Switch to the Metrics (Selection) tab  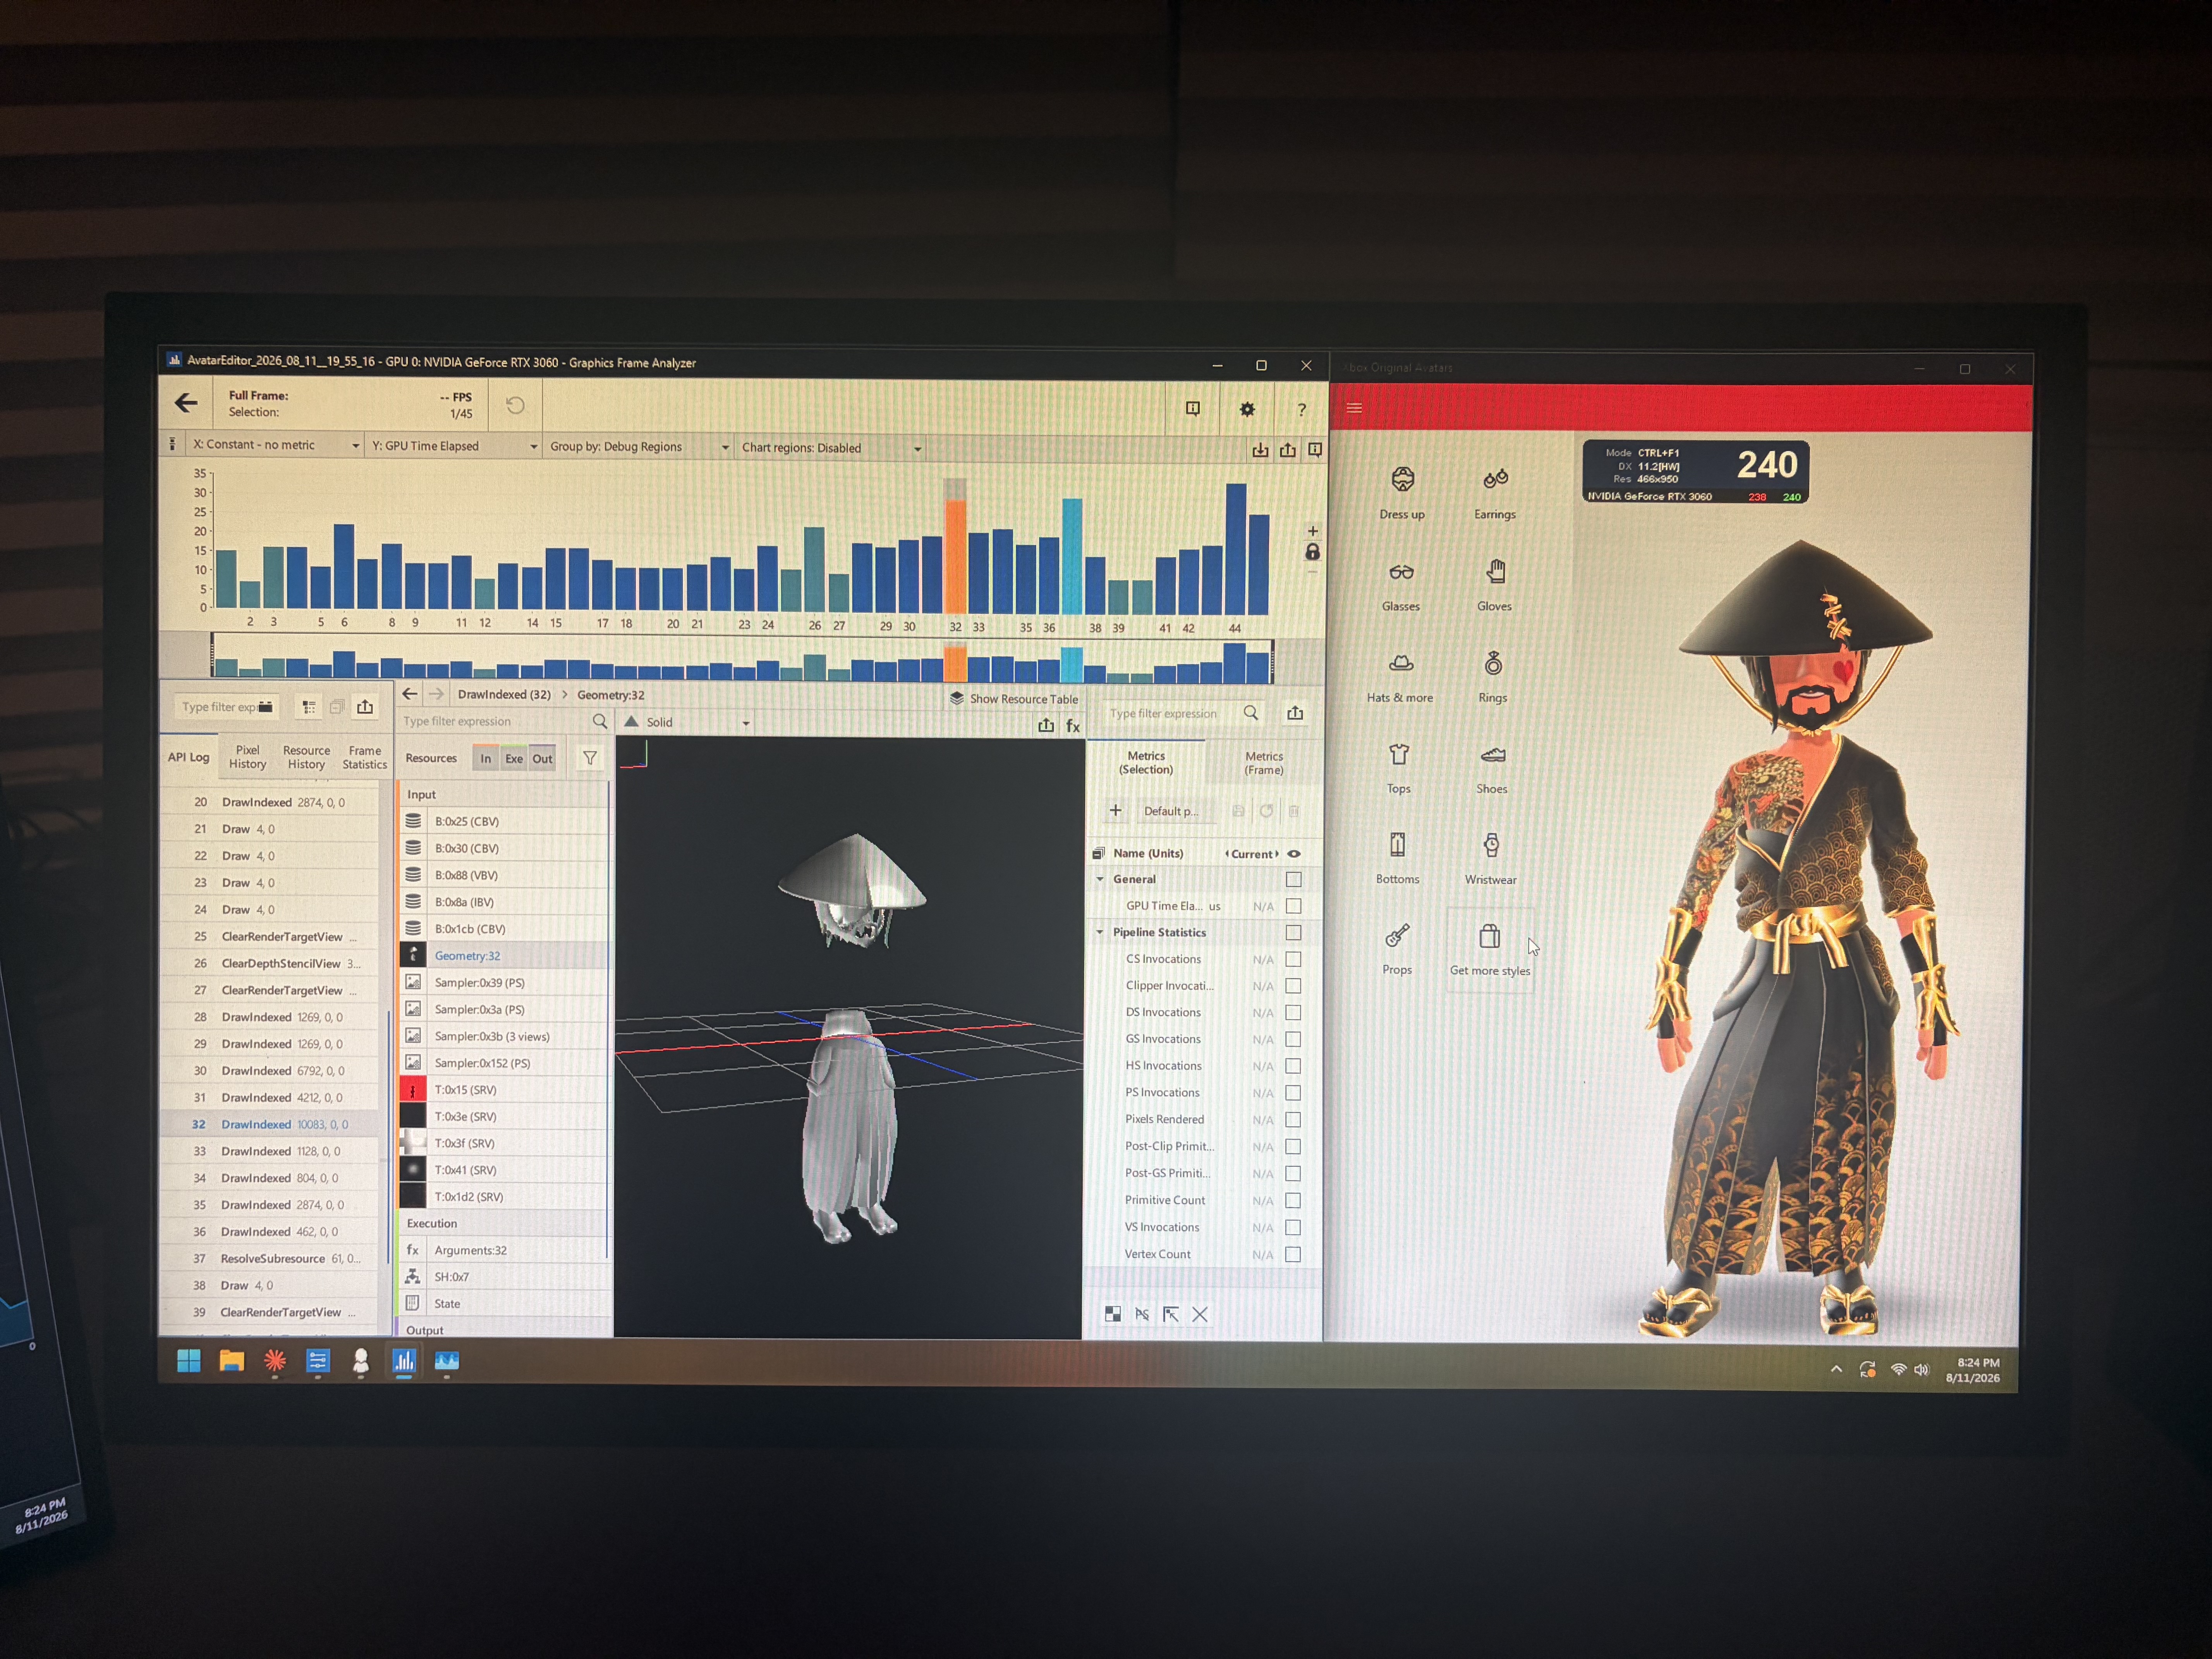(1146, 763)
